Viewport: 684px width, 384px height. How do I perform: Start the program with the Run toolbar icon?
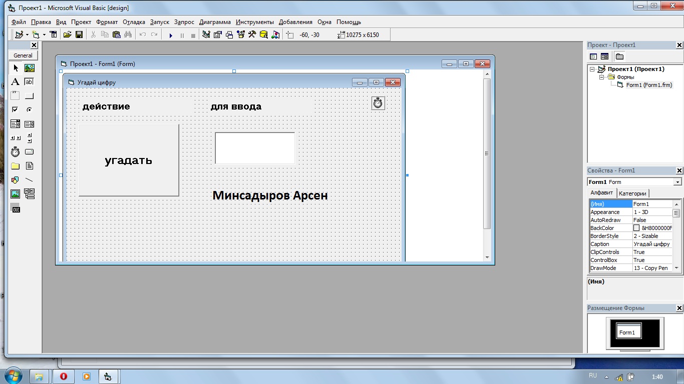click(x=171, y=34)
